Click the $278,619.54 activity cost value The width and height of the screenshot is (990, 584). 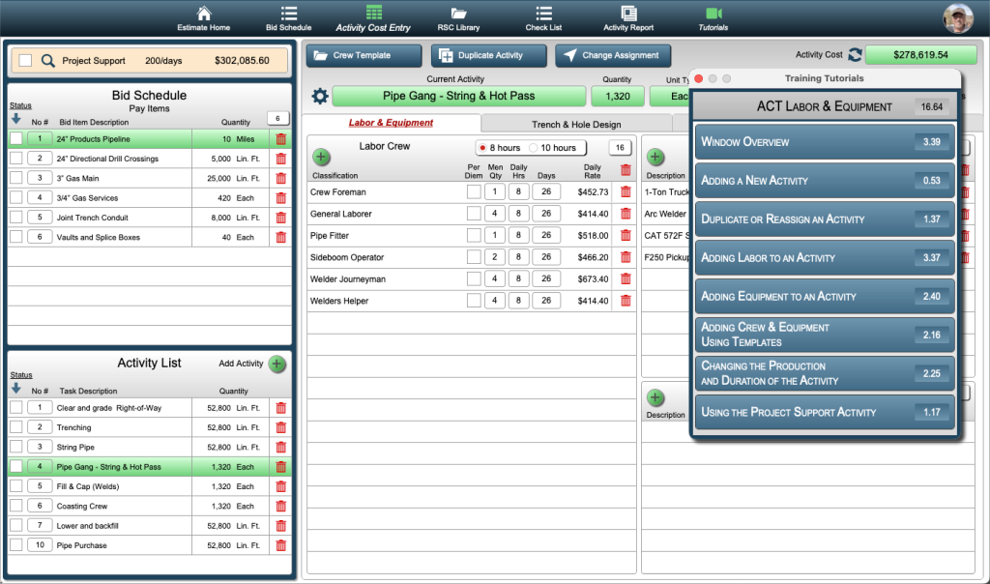pyautogui.click(x=920, y=55)
